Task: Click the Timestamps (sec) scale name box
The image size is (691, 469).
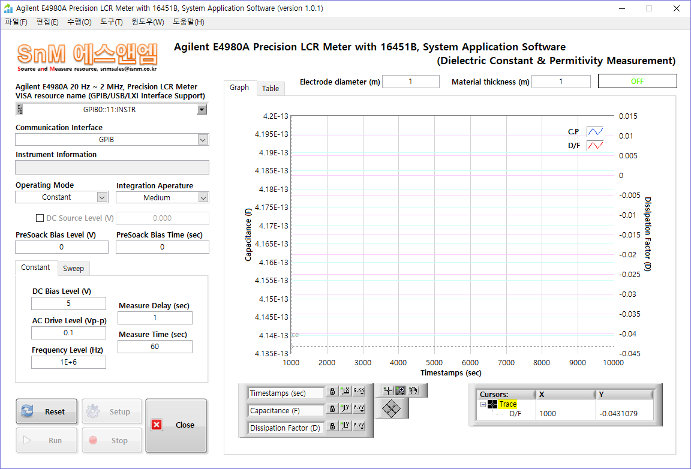Action: pyautogui.click(x=287, y=393)
